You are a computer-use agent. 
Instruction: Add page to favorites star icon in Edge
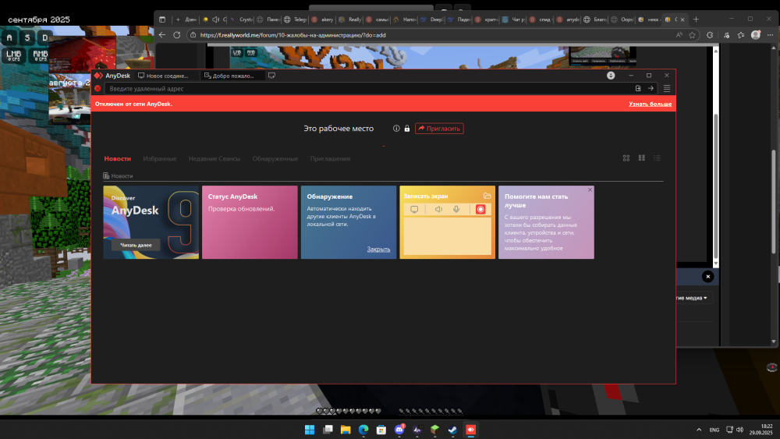click(x=692, y=35)
